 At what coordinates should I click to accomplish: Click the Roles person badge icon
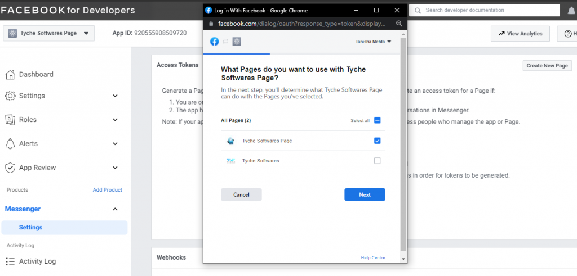[x=10, y=120]
